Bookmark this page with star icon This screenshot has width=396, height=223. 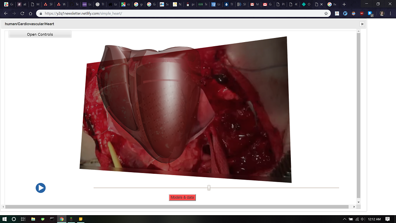(326, 13)
